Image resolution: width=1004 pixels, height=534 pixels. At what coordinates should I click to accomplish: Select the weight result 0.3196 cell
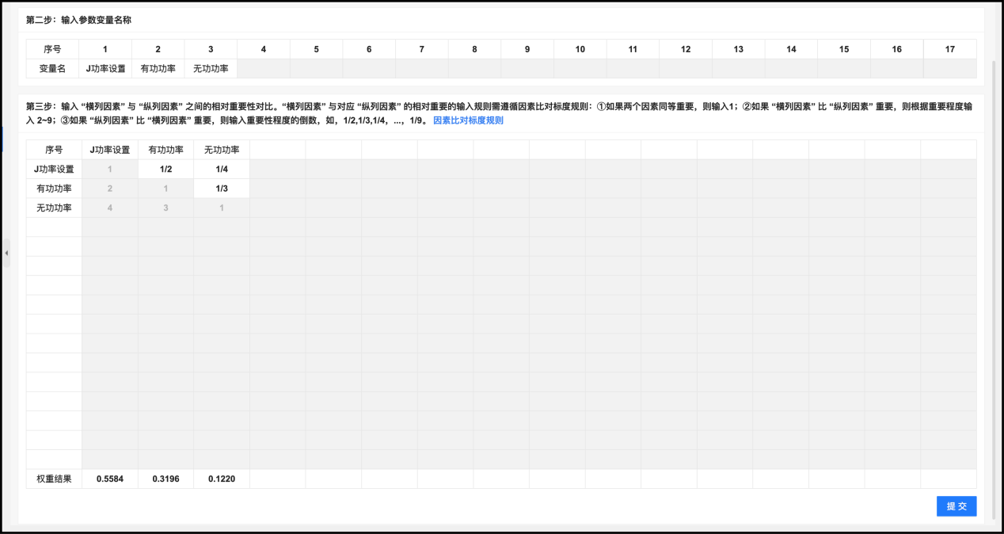[165, 479]
